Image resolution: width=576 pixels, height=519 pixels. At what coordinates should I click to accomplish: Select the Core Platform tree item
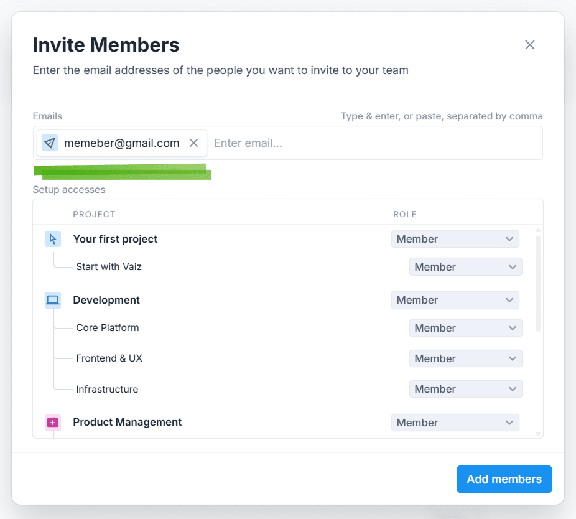pos(108,328)
